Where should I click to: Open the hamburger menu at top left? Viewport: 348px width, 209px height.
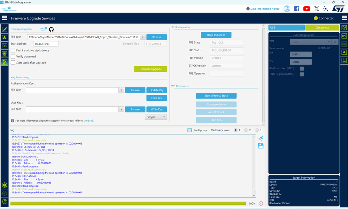click(5, 18)
